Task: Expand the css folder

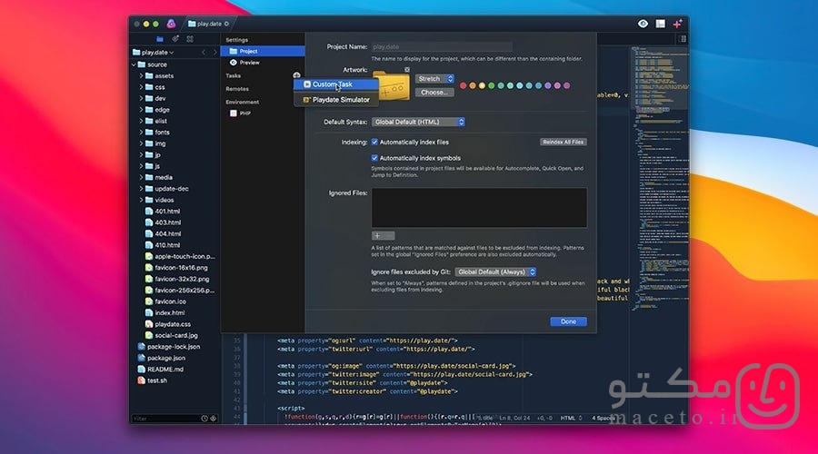Action: click(x=142, y=87)
